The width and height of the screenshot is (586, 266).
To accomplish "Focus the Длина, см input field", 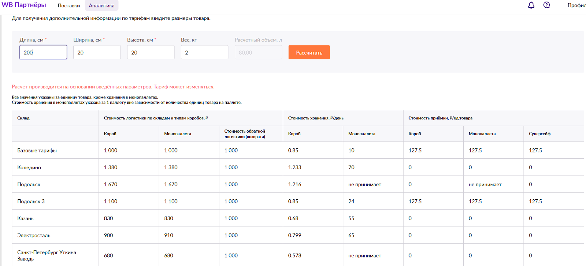I will pos(43,52).
